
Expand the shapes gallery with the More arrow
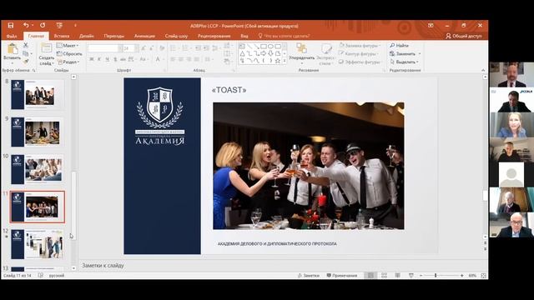285,61
